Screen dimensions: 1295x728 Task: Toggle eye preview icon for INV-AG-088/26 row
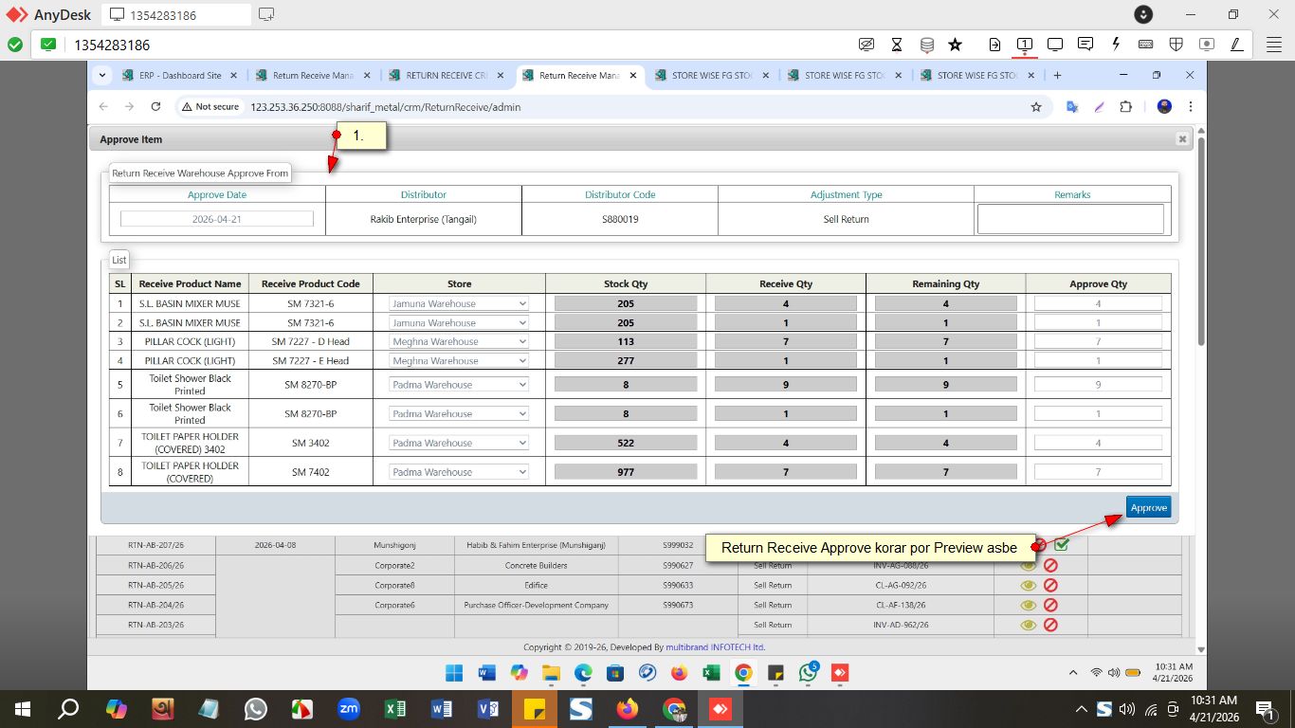[1028, 565]
